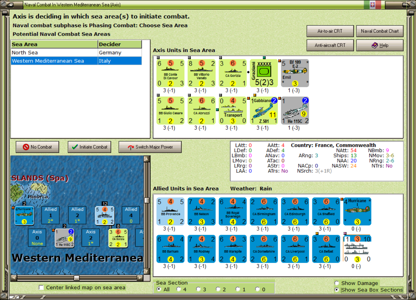Select the Allied convoy ships counter
Screen dimensions: 416x300
click(357, 249)
